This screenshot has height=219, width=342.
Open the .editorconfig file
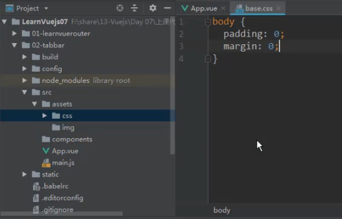(62, 198)
